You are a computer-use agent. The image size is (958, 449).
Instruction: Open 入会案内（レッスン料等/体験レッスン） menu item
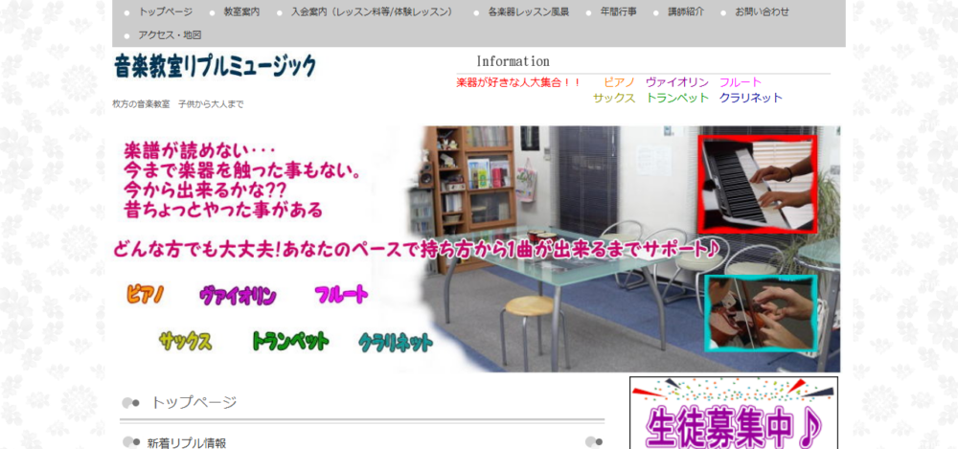(372, 11)
